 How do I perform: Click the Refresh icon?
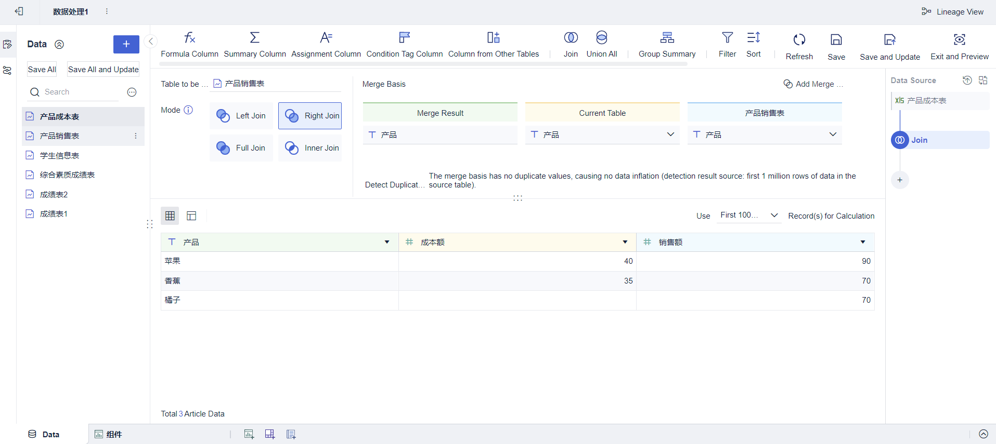pos(799,39)
